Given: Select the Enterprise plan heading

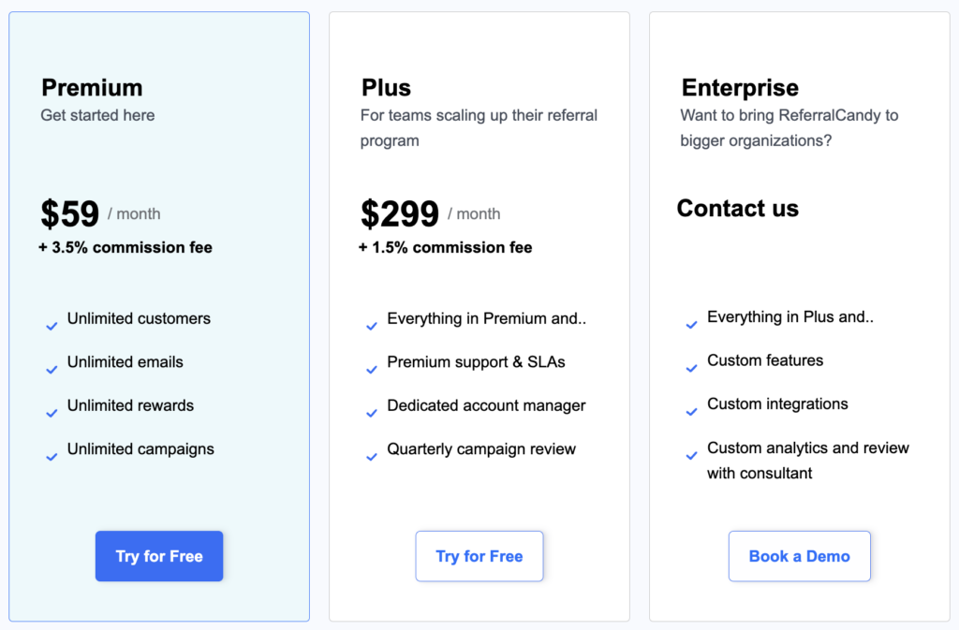Looking at the screenshot, I should tap(740, 88).
